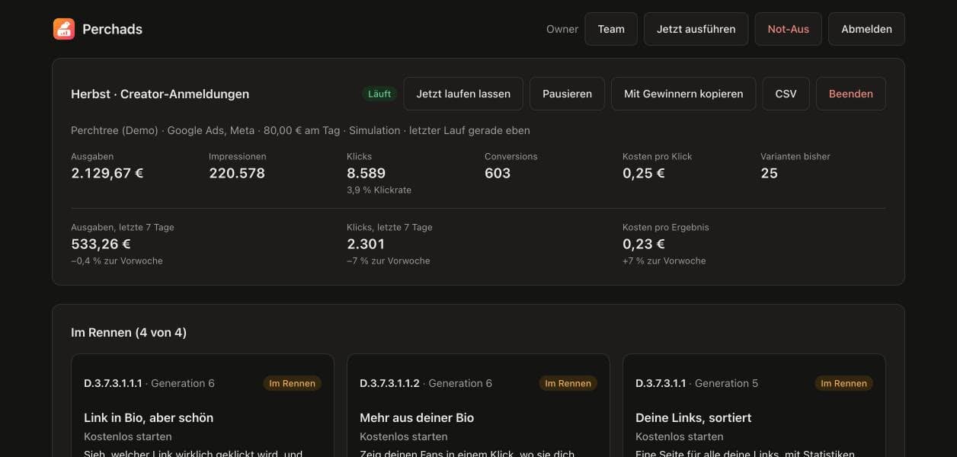Click Kosten pros starten under Link in Bio card
Screen dimensions: 957x457
pyautogui.click(x=128, y=436)
